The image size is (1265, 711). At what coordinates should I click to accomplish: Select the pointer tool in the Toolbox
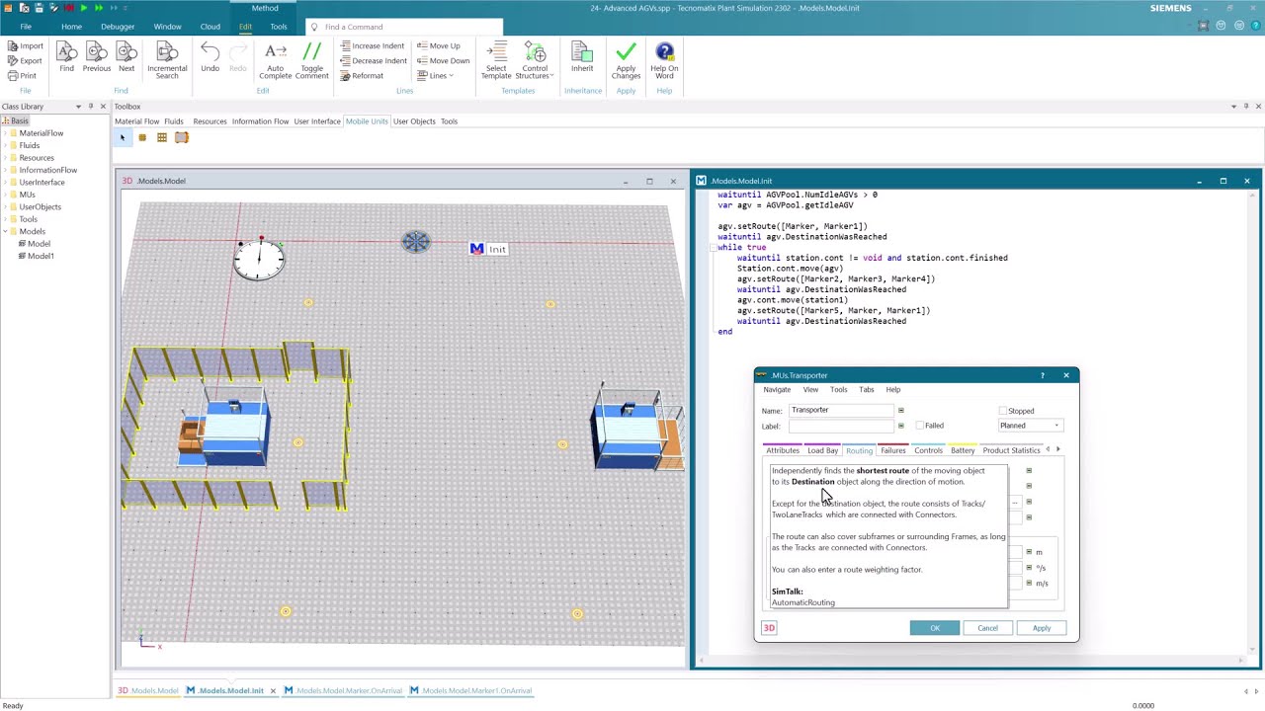[x=123, y=137]
